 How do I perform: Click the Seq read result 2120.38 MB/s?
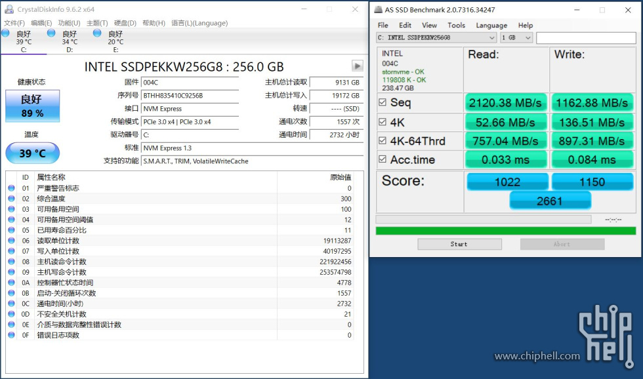click(x=506, y=102)
